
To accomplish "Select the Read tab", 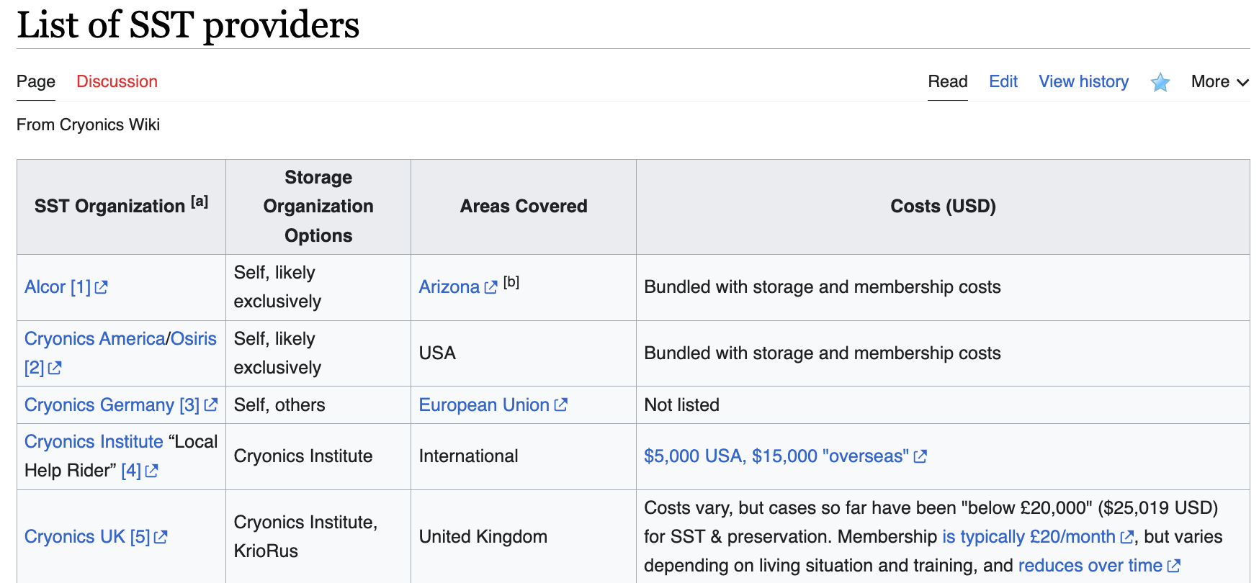I will click(x=947, y=81).
